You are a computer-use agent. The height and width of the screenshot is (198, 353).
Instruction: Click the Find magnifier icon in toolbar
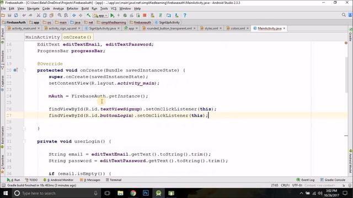click(60, 15)
